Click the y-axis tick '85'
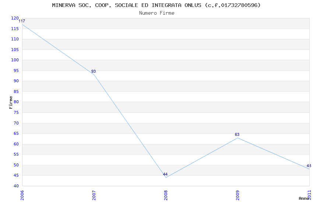Image resolution: width=313 pixels, height=202 pixels. pos(16,91)
